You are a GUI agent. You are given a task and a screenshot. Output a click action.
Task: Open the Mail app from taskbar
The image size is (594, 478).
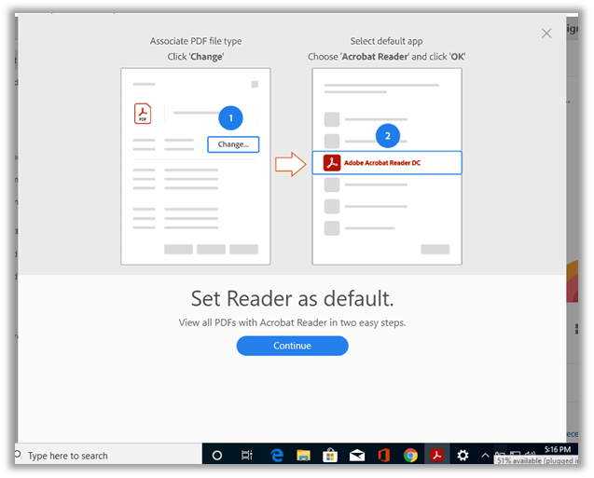pyautogui.click(x=357, y=456)
